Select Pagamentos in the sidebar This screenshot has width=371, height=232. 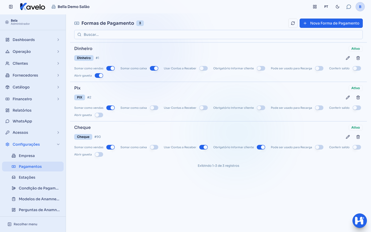(33, 167)
